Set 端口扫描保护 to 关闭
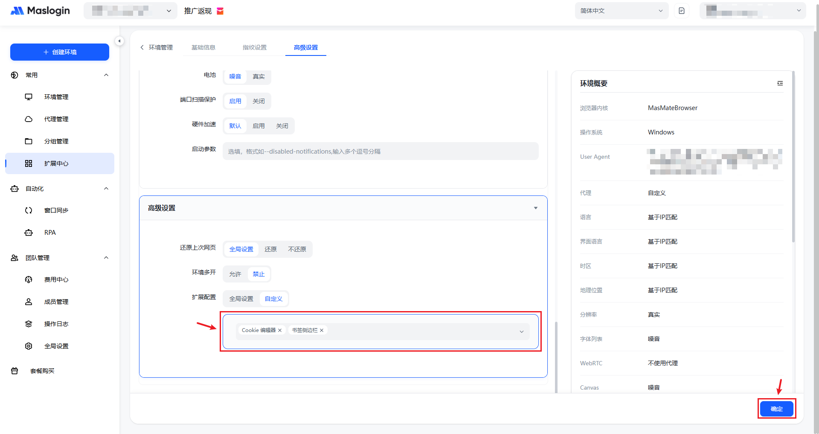 tap(258, 101)
